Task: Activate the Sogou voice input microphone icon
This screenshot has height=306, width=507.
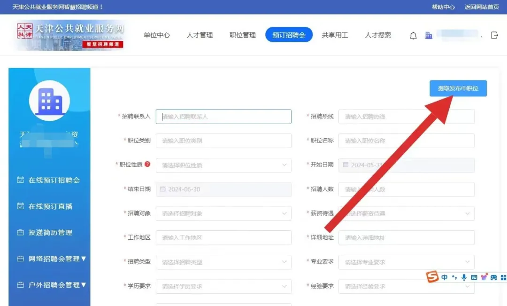Action: click(x=464, y=277)
